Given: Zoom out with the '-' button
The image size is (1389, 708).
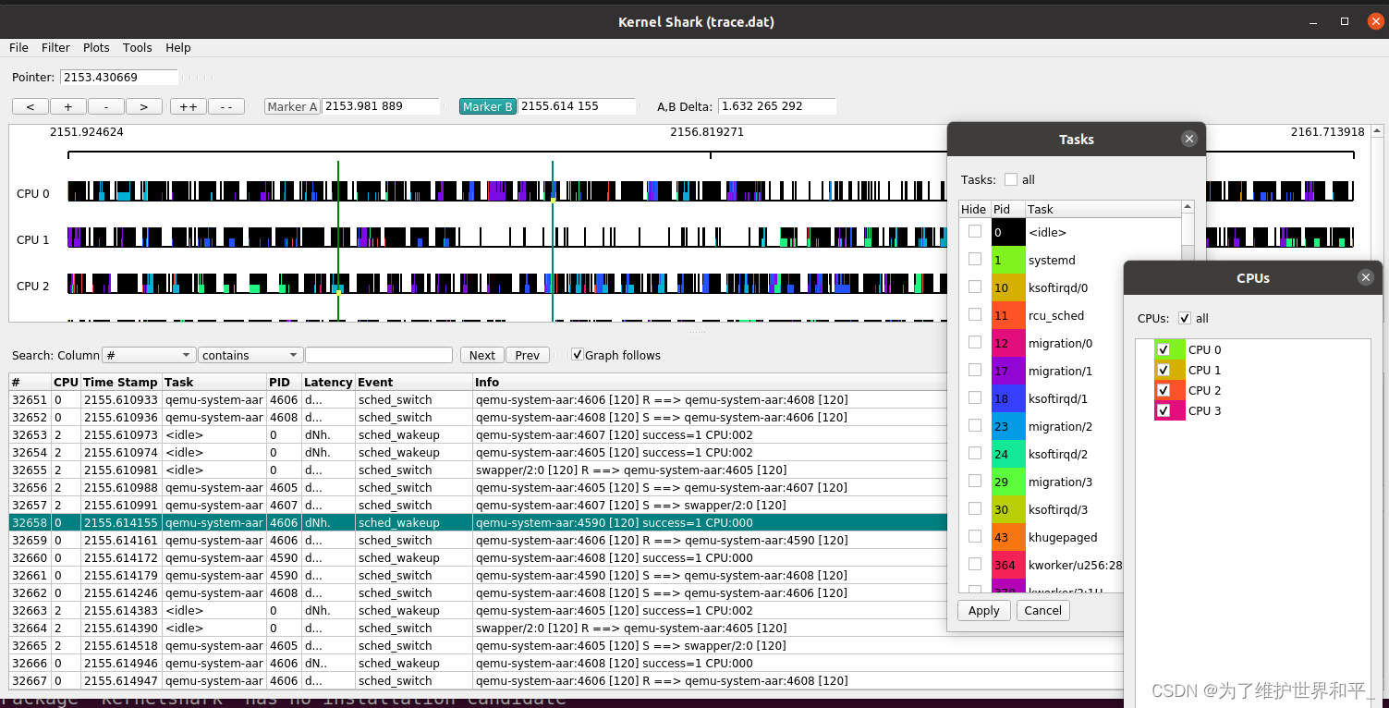Looking at the screenshot, I should tap(106, 106).
